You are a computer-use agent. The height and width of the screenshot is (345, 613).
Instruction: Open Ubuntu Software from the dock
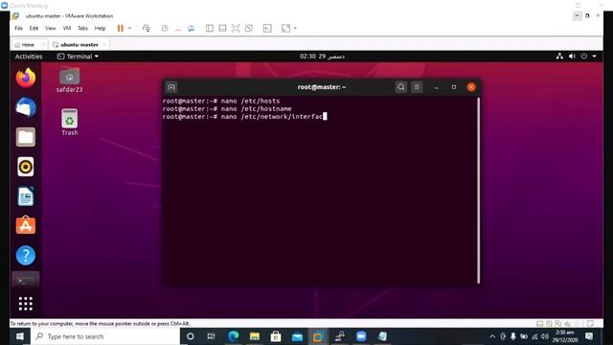(x=26, y=226)
